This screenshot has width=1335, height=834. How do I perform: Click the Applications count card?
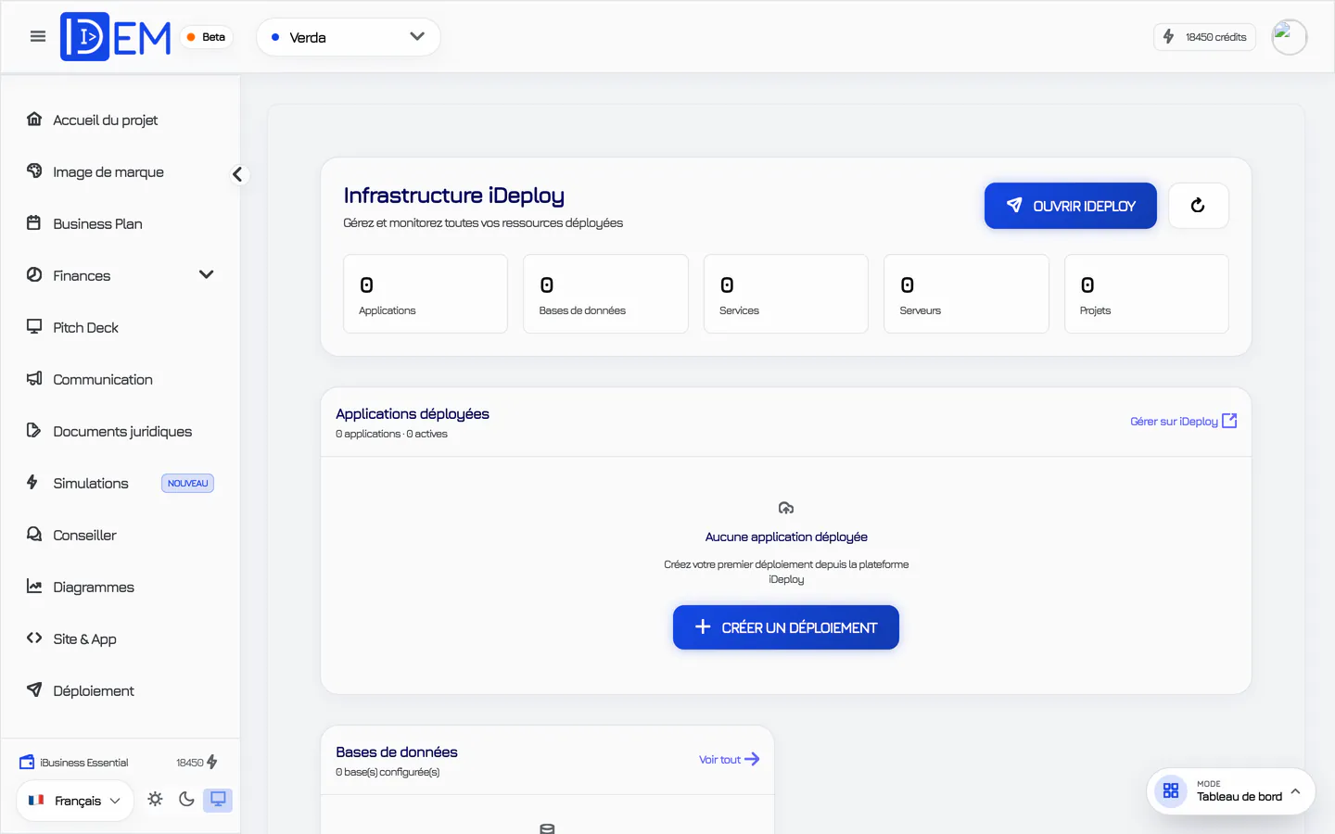click(x=426, y=294)
